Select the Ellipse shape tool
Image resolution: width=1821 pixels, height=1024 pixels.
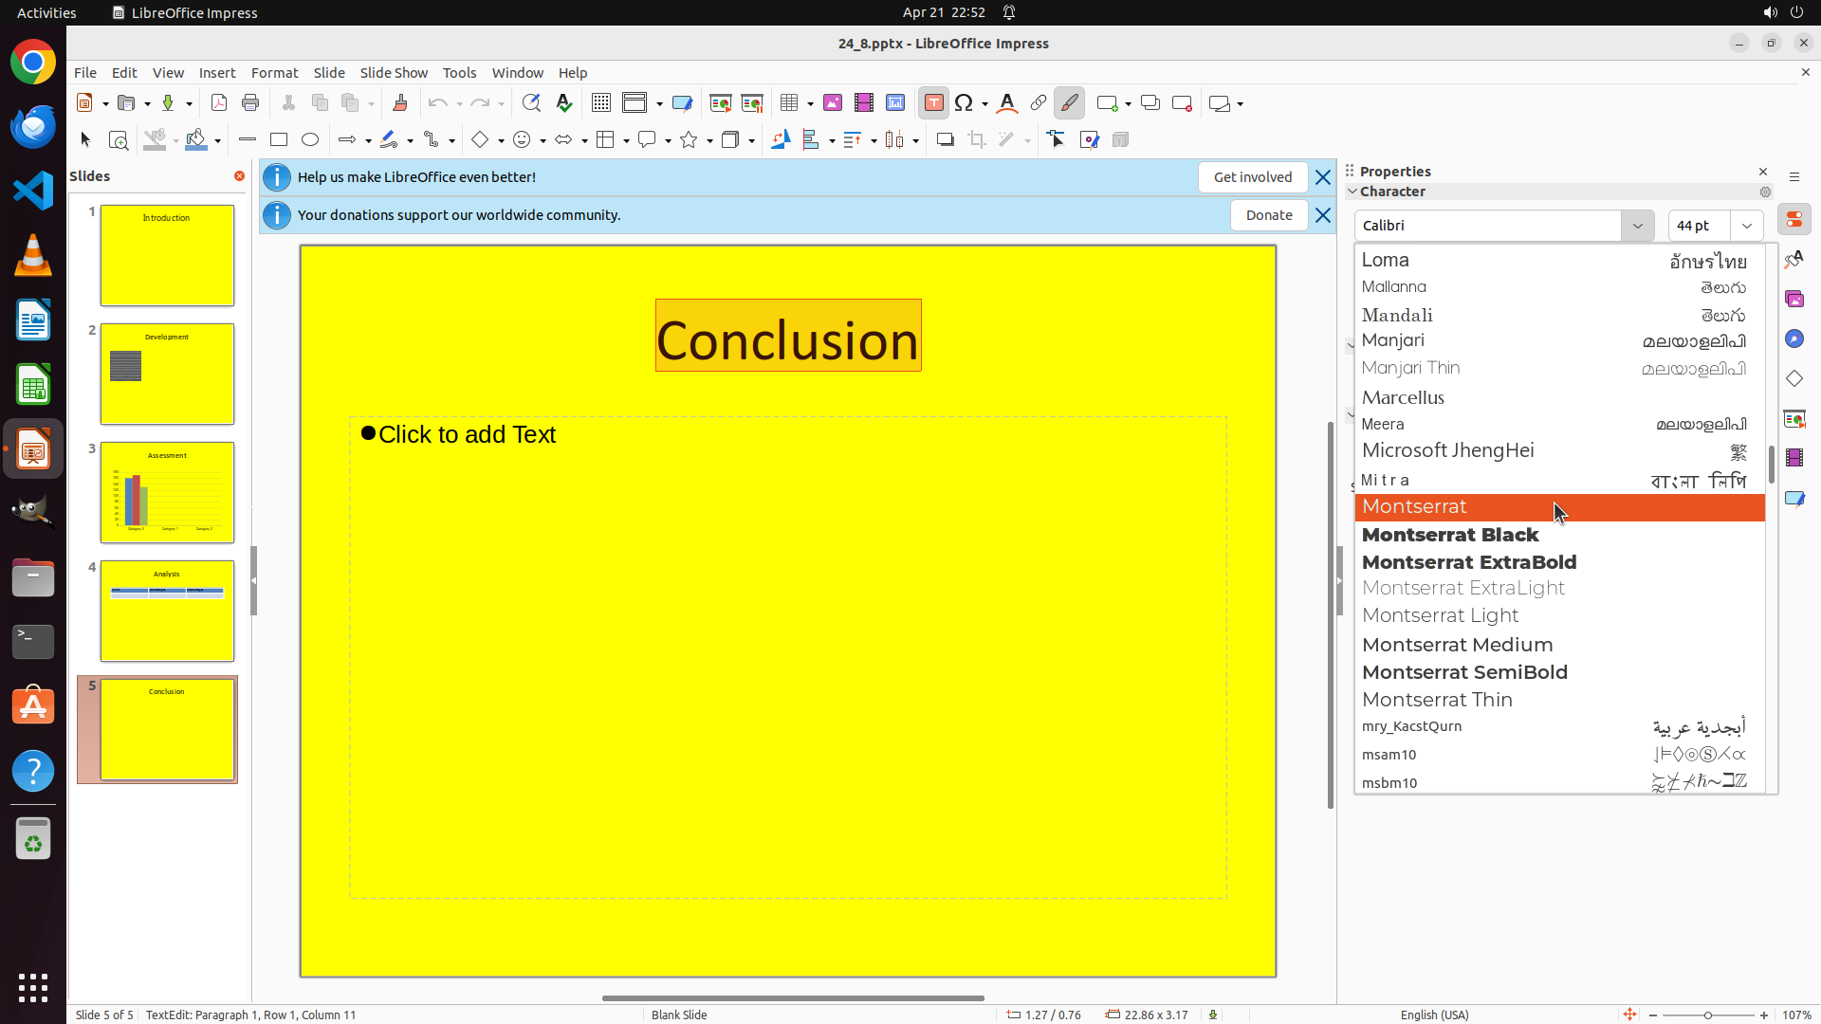(310, 140)
